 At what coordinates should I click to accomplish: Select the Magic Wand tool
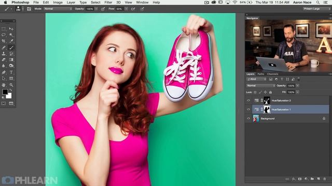pos(11,35)
